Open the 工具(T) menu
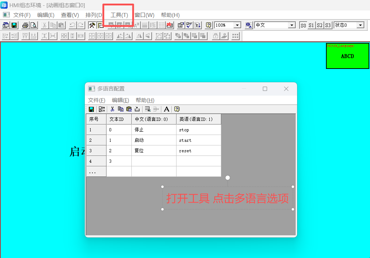 (x=119, y=15)
